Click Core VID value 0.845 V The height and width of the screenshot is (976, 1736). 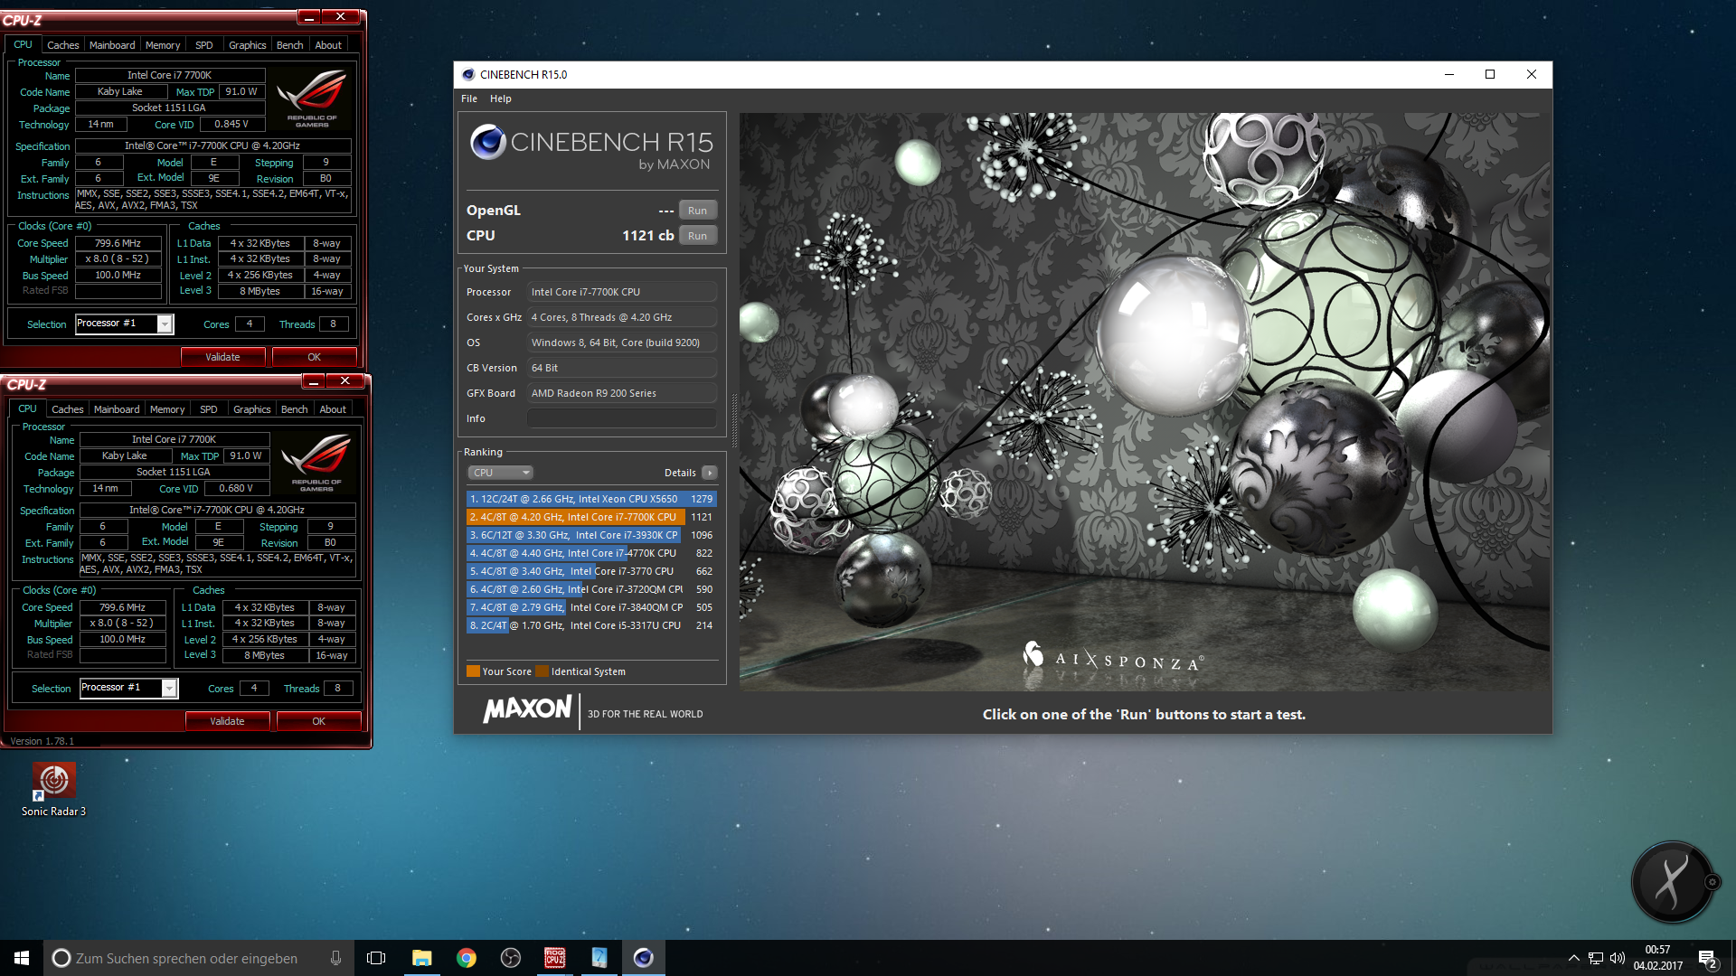click(231, 125)
